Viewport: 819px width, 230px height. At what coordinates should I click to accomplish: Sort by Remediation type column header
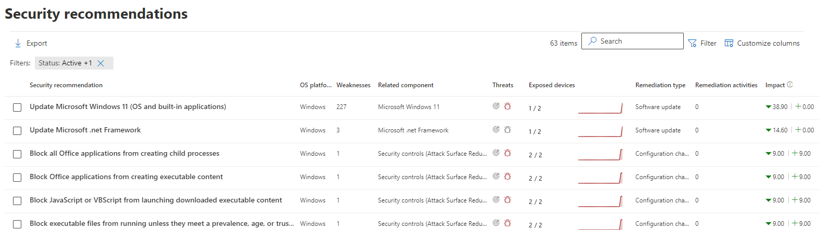coord(660,85)
